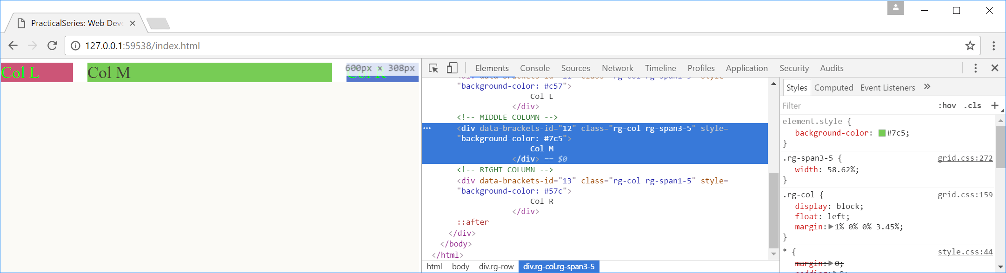Click the browser forward arrow
This screenshot has height=273, width=1006.
33,45
